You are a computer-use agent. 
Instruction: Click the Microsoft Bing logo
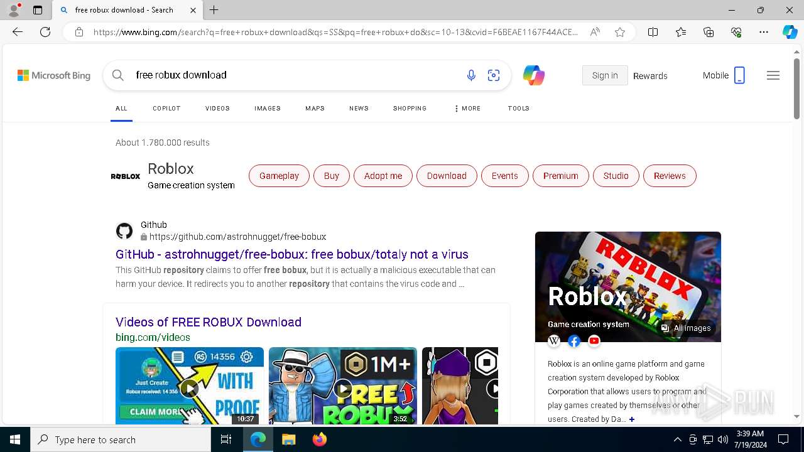point(54,75)
